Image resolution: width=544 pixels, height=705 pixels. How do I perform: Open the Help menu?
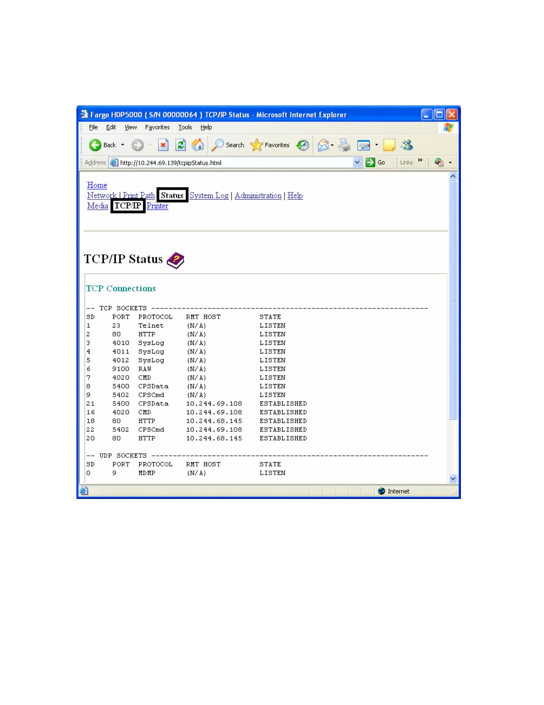click(x=206, y=127)
